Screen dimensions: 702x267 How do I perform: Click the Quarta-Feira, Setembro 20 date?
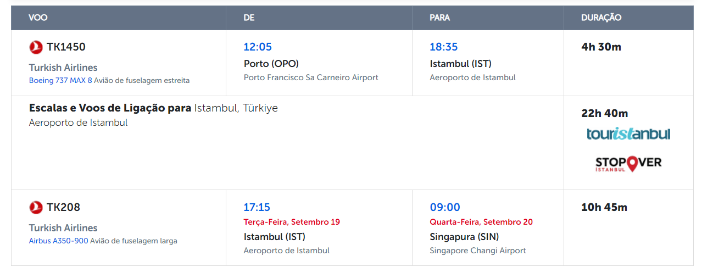(x=481, y=222)
